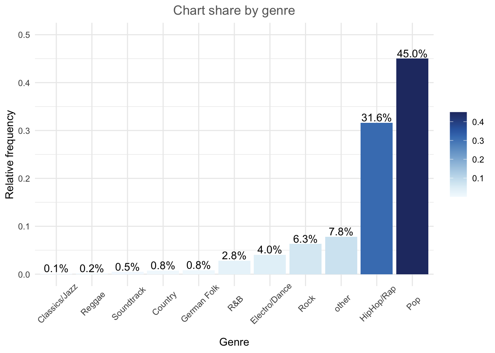Click the blue HipHop/Rap bar
495x353 pixels.
coord(376,199)
